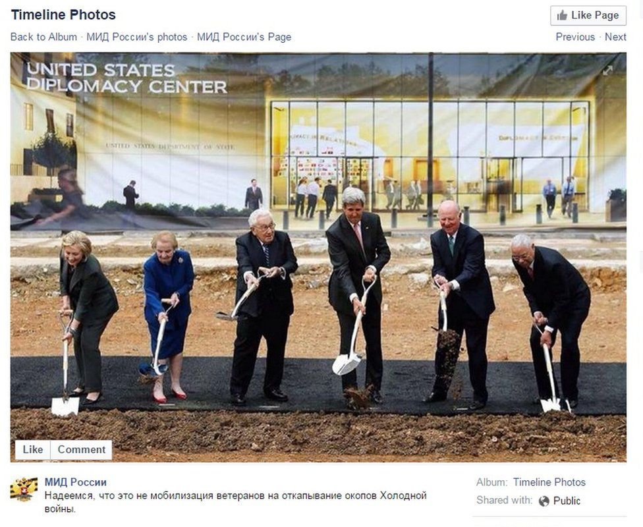Go to МИД России's Page link

(x=244, y=37)
